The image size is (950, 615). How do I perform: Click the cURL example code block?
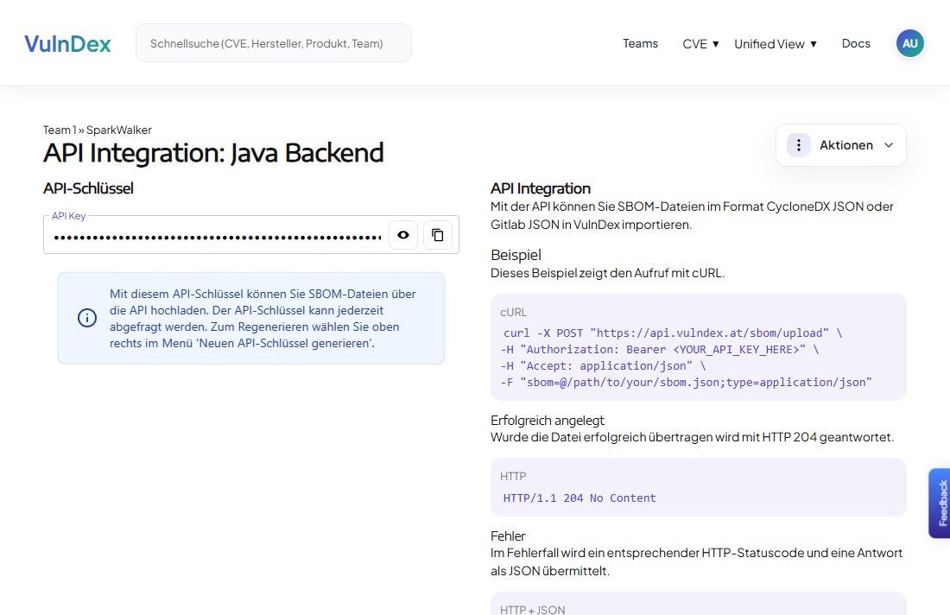click(x=698, y=347)
